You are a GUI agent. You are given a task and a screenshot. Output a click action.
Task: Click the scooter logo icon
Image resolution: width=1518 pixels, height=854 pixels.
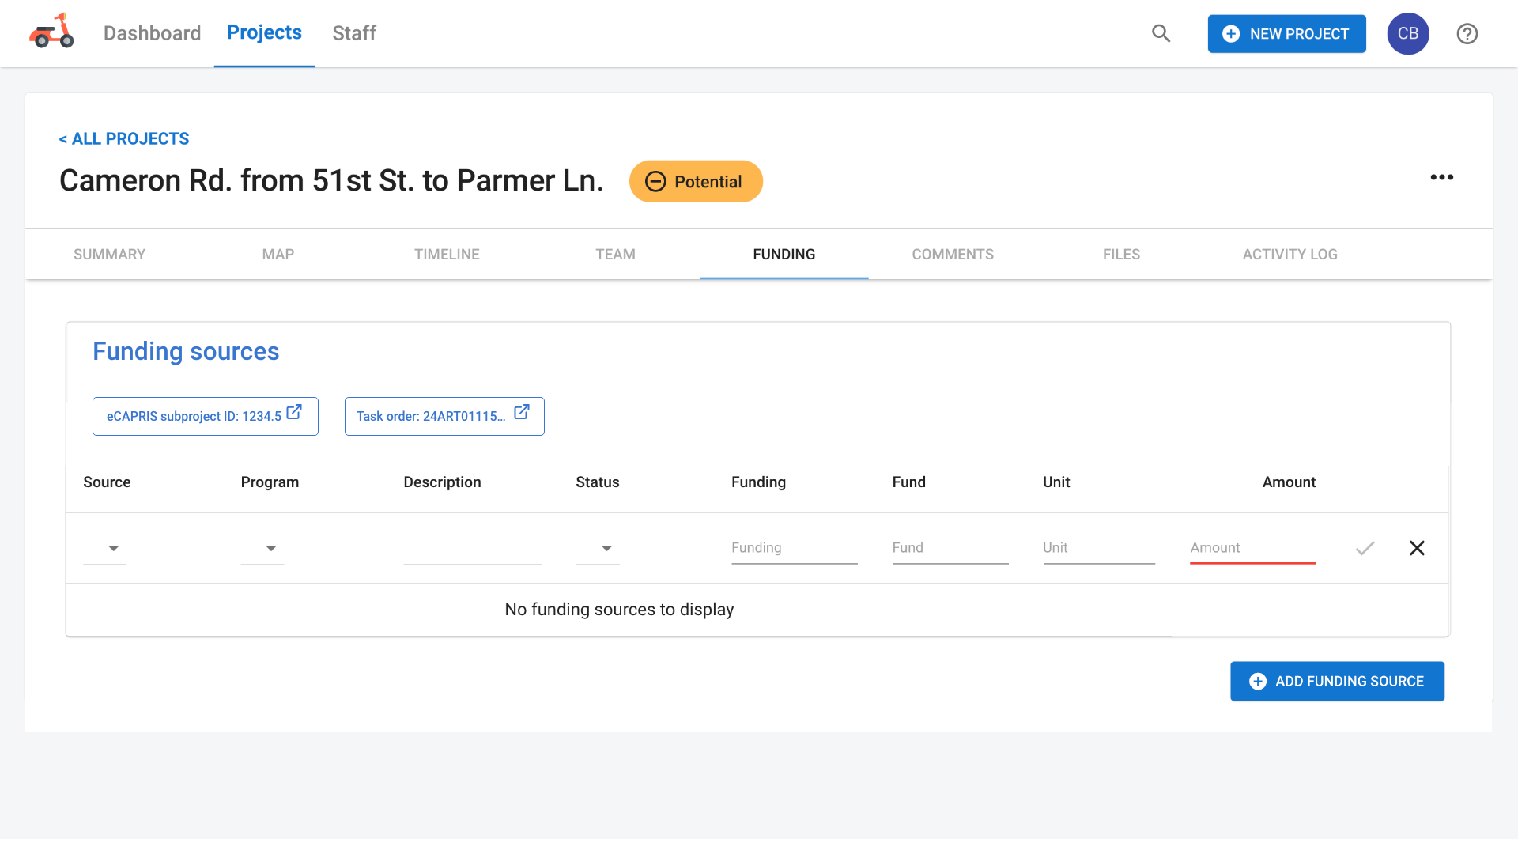tap(51, 32)
